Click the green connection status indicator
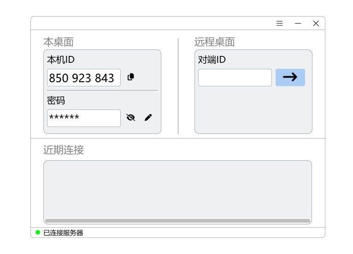The image size is (353, 254). (38, 232)
